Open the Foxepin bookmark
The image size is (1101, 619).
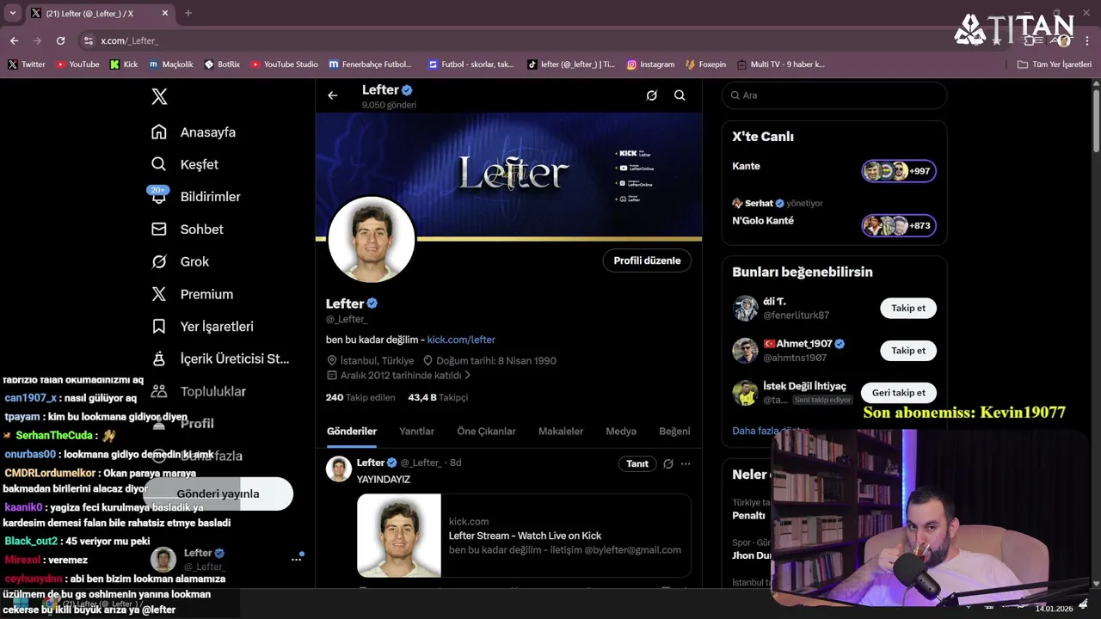(705, 64)
